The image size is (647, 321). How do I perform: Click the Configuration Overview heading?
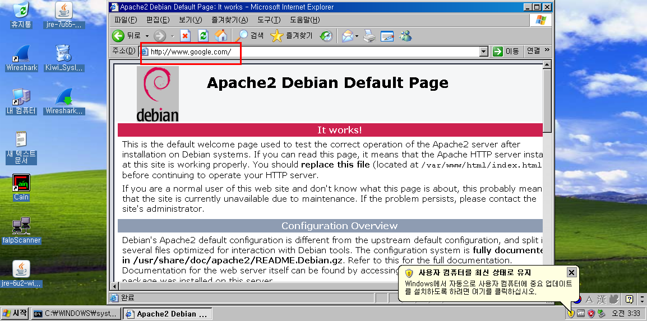tap(339, 226)
